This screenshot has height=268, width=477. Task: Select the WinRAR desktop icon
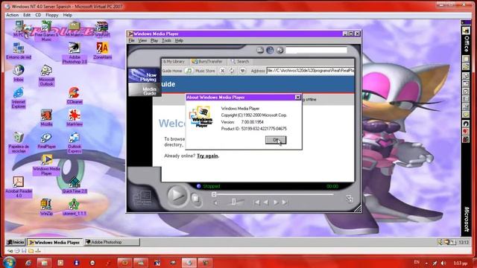(102, 30)
